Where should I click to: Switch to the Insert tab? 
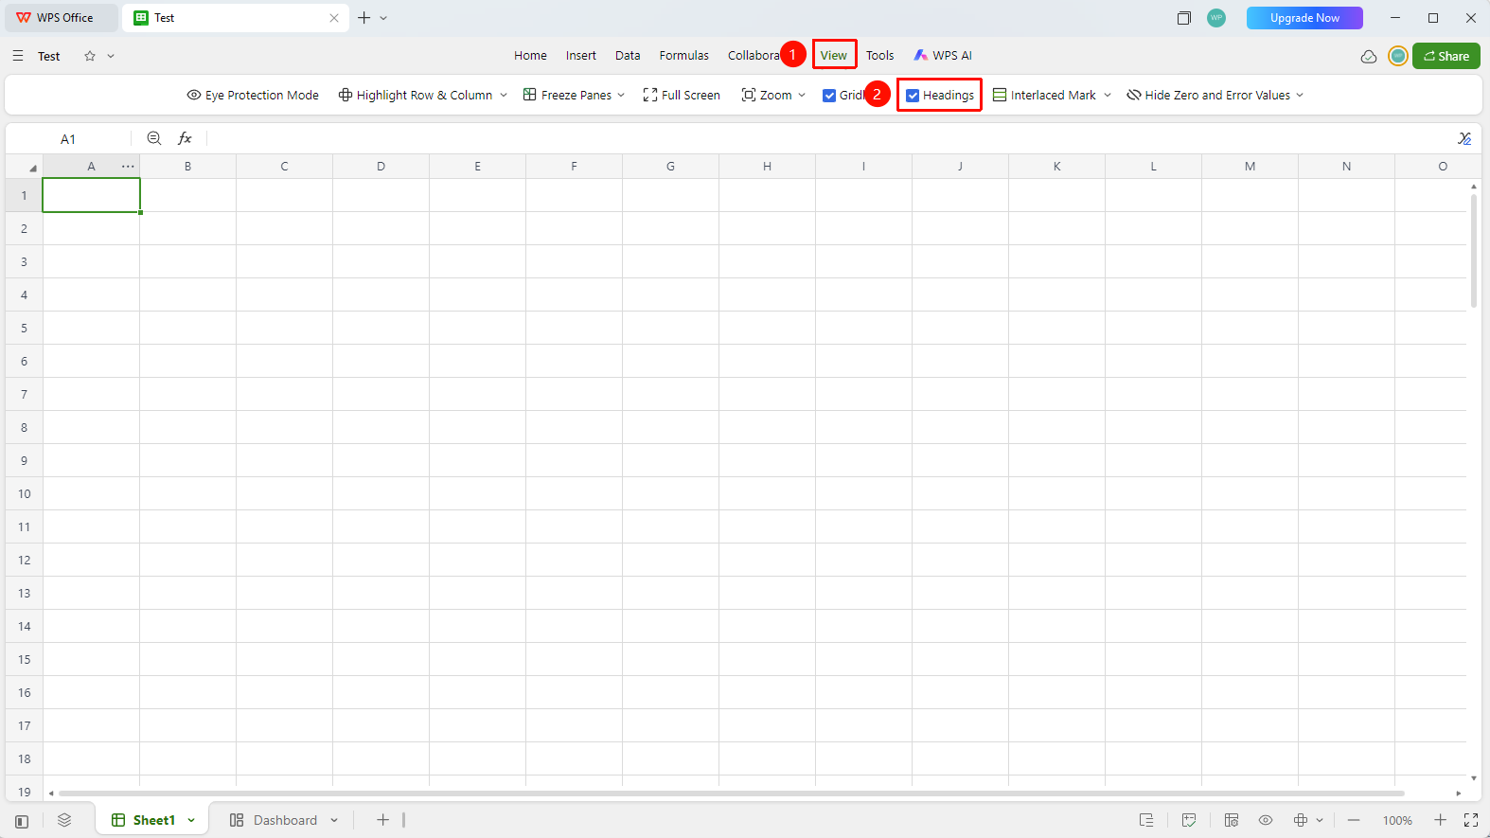581,56
